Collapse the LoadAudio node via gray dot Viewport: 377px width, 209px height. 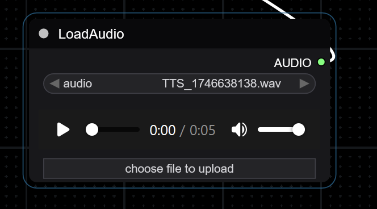pos(44,34)
